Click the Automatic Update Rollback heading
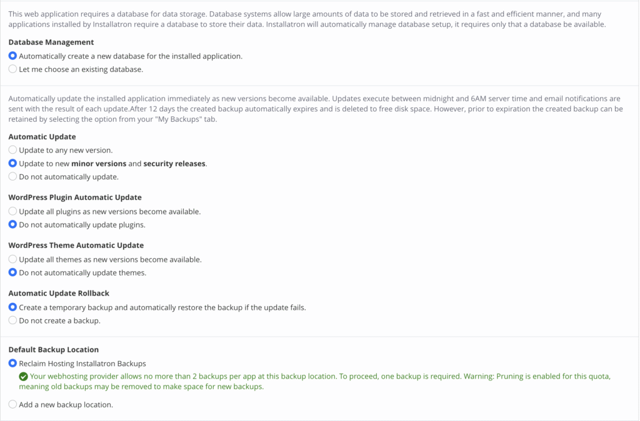 click(59, 293)
